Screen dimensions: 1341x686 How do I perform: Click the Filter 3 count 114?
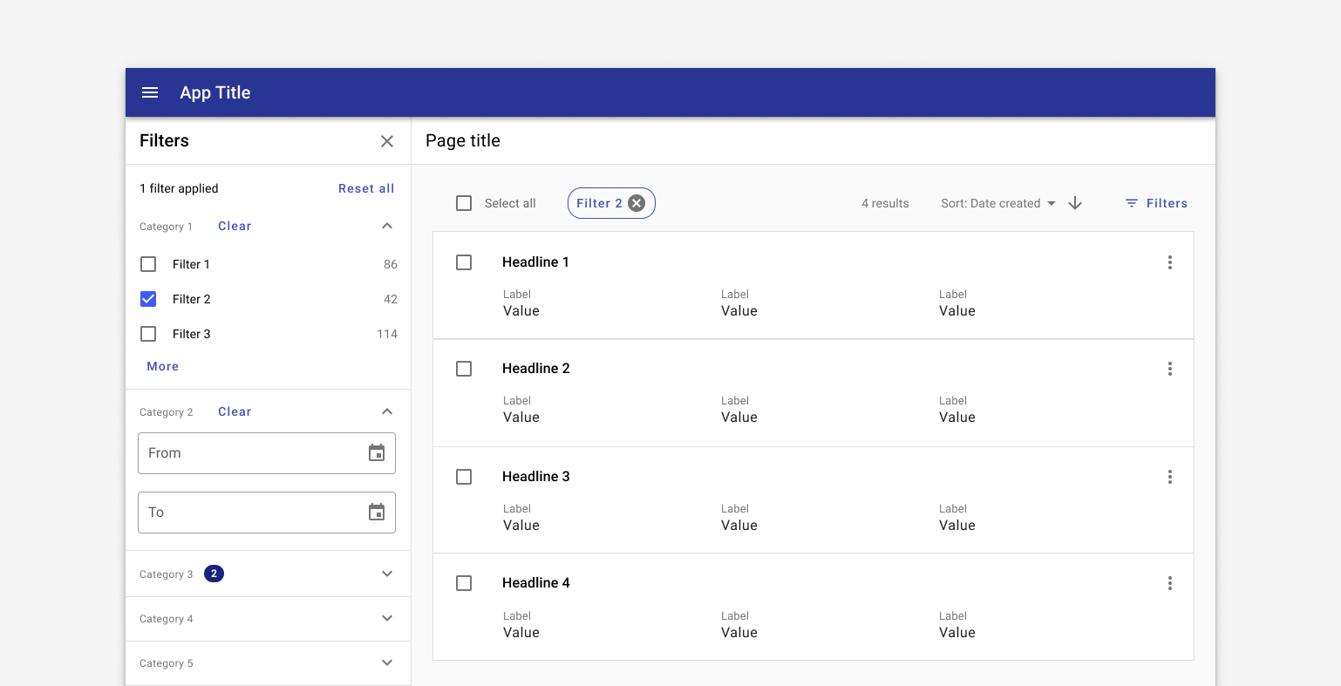[x=387, y=334]
